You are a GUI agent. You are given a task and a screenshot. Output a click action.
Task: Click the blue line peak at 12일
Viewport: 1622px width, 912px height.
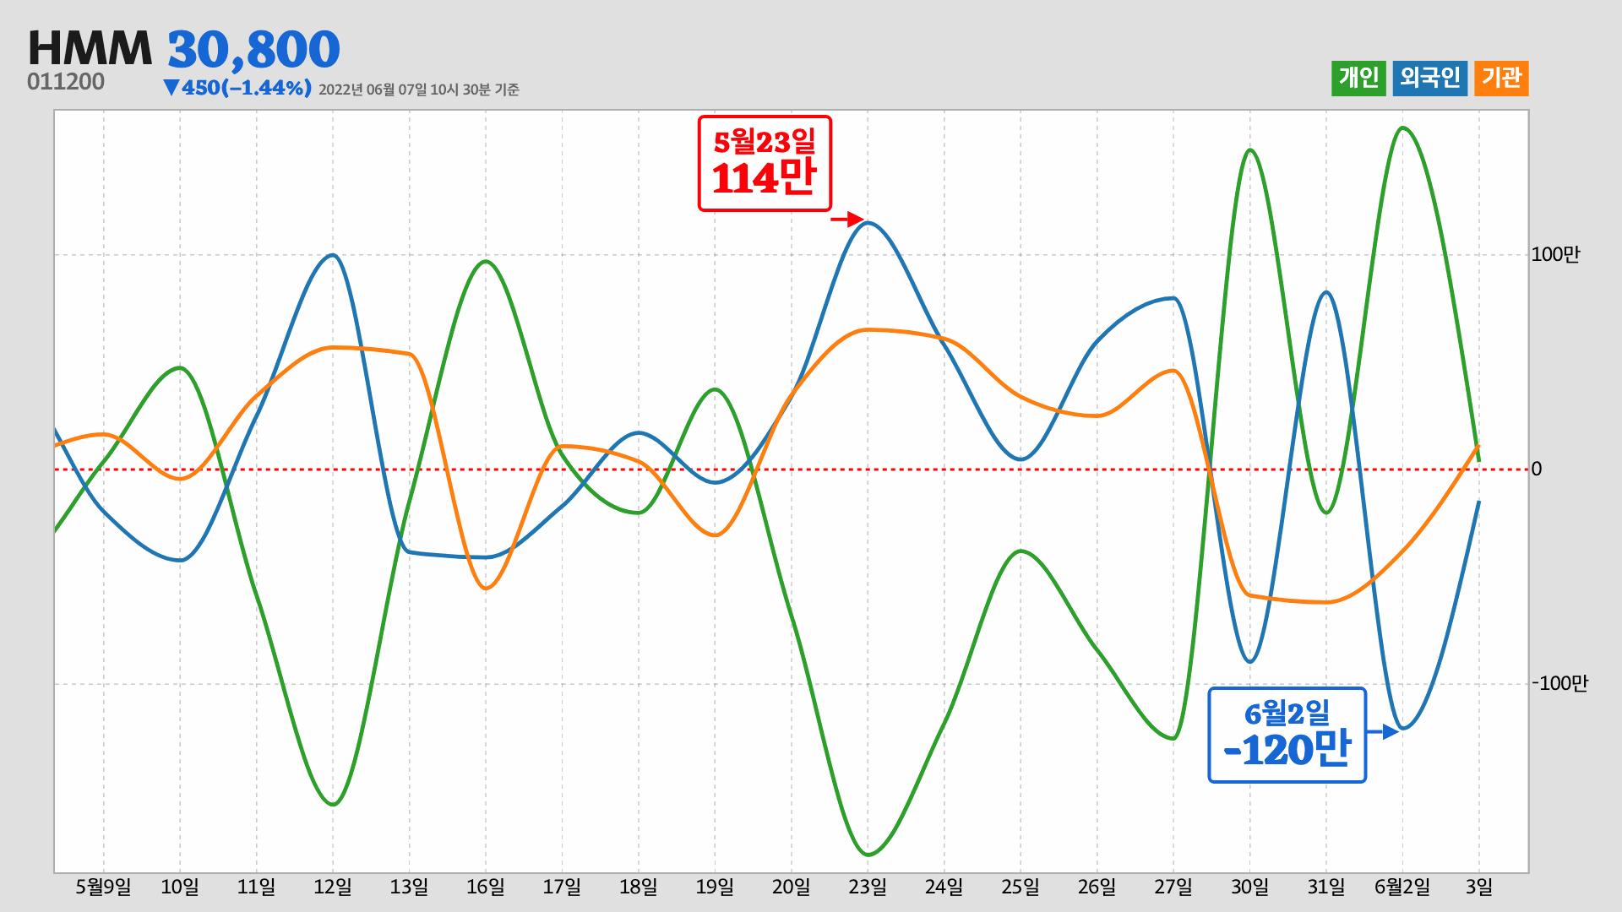333,255
